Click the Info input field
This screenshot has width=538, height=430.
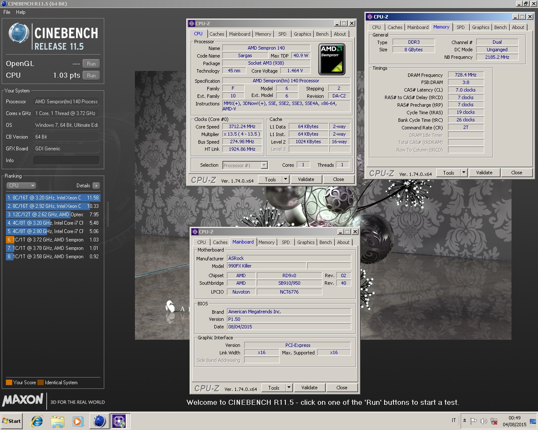click(x=66, y=160)
